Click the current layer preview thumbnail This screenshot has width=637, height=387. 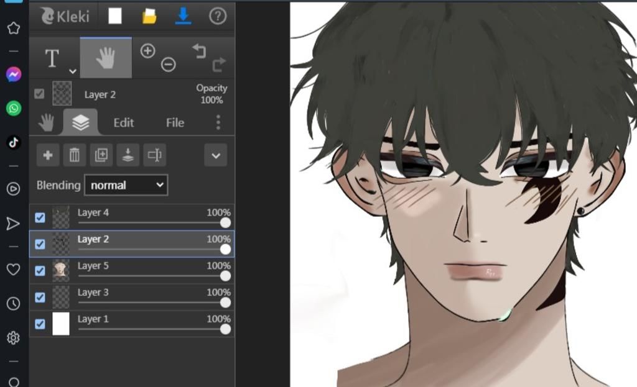coord(62,94)
